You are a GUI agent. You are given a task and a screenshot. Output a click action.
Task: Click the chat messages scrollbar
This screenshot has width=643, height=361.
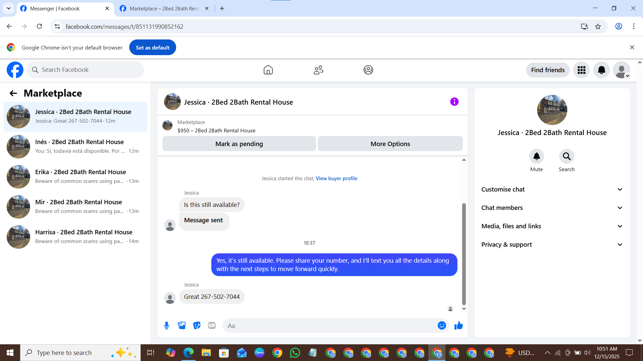pos(464,254)
